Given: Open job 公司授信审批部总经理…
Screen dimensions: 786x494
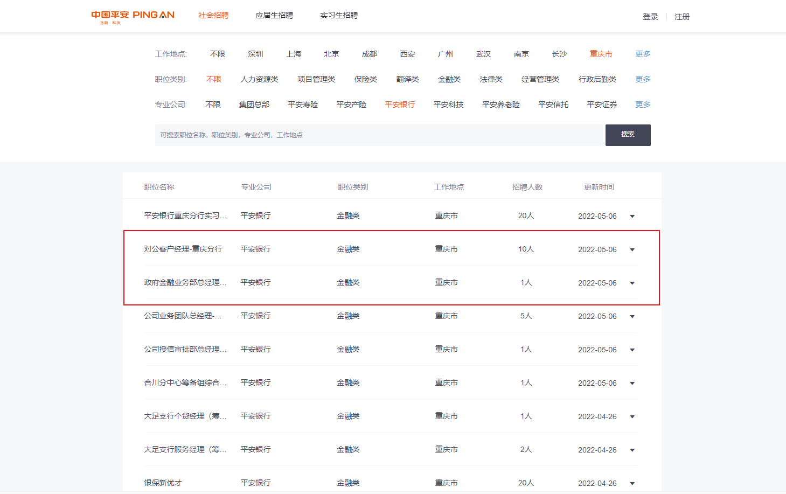Looking at the screenshot, I should (185, 349).
